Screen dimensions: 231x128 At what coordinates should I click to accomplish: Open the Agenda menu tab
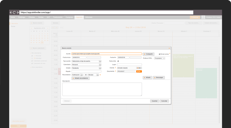coord(79,17)
